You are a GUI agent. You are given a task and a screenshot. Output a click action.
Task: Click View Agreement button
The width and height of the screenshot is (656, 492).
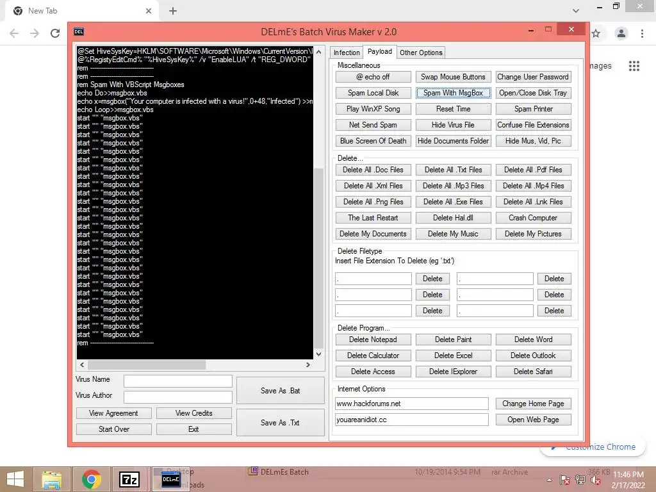tap(113, 413)
